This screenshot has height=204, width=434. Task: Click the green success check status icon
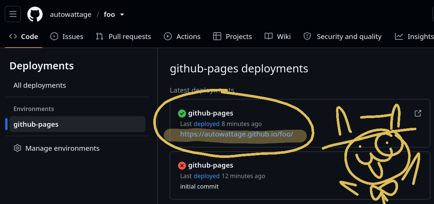(182, 113)
